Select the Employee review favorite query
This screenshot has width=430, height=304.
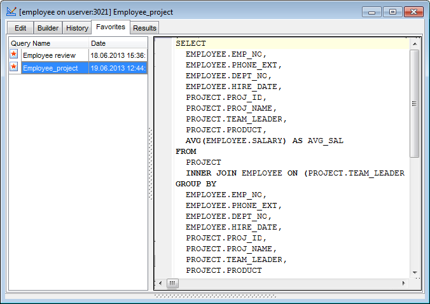click(49, 55)
